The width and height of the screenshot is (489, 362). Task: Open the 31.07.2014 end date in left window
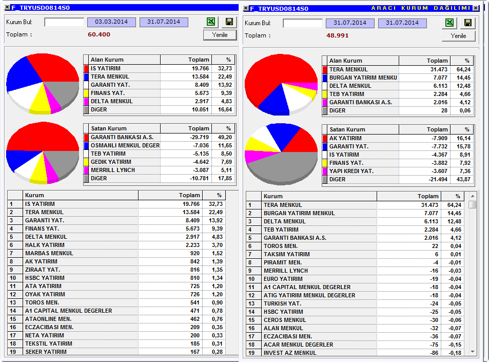point(164,22)
